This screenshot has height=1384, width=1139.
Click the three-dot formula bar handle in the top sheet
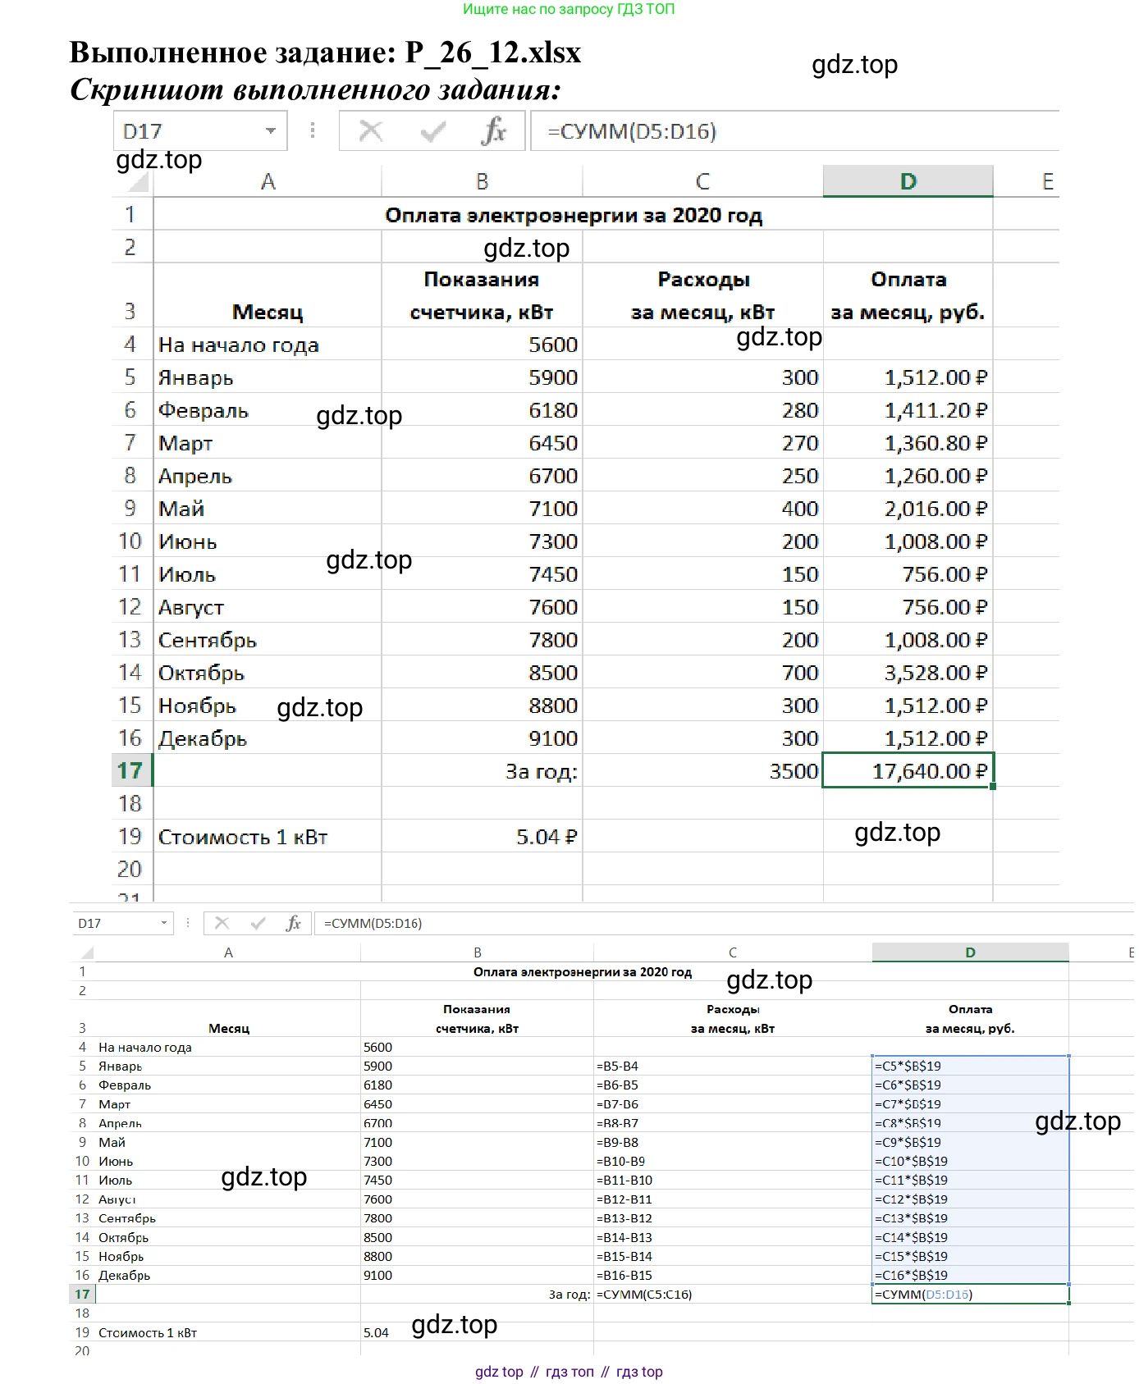tap(313, 130)
